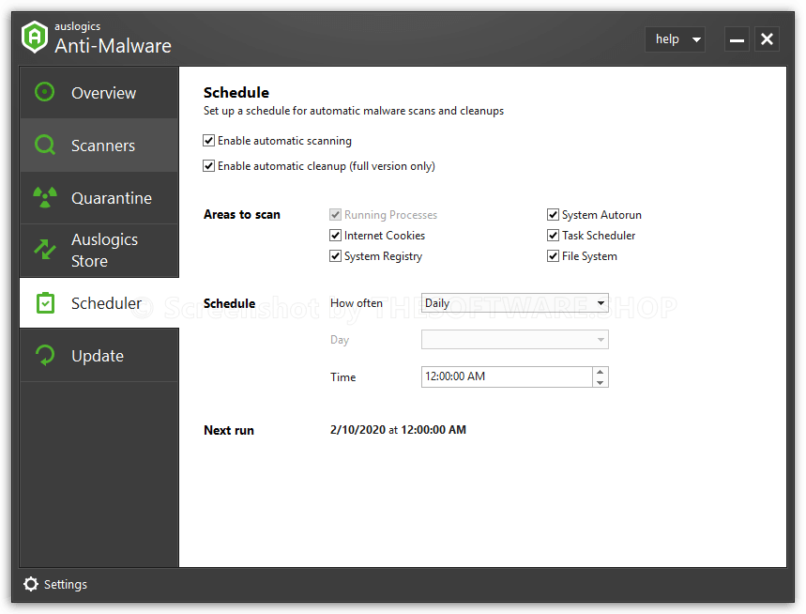
Task: Minimize the Anti-Malware window
Action: (x=737, y=39)
